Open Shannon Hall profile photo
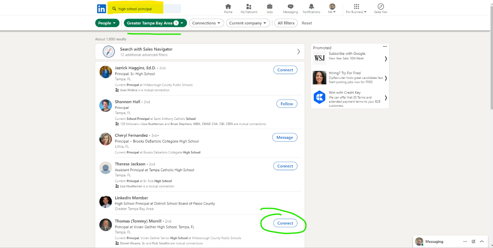This screenshot has height=248, width=493. pos(106,105)
